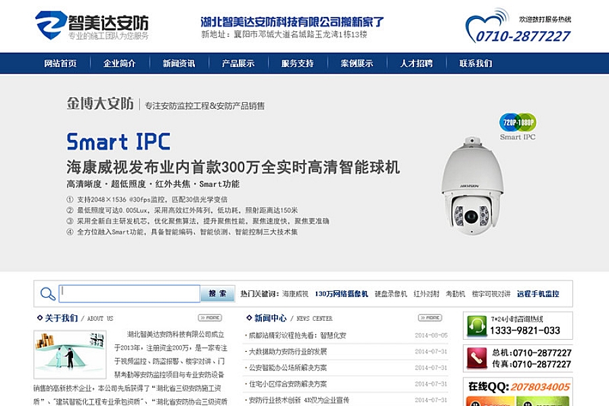The height and width of the screenshot is (406, 609).
Task: Click the 智美达安防 company logo
Action: click(x=91, y=25)
